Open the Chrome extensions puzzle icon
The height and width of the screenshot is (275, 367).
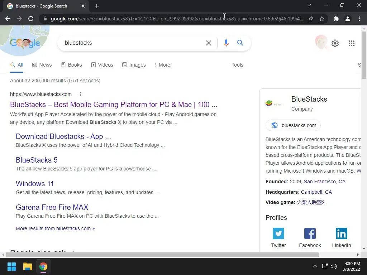click(336, 19)
